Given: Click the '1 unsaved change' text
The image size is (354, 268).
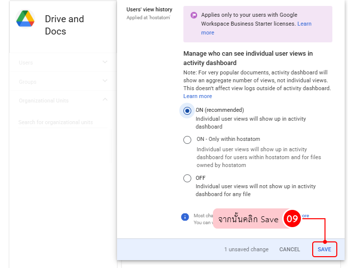Looking at the screenshot, I should [x=246, y=249].
